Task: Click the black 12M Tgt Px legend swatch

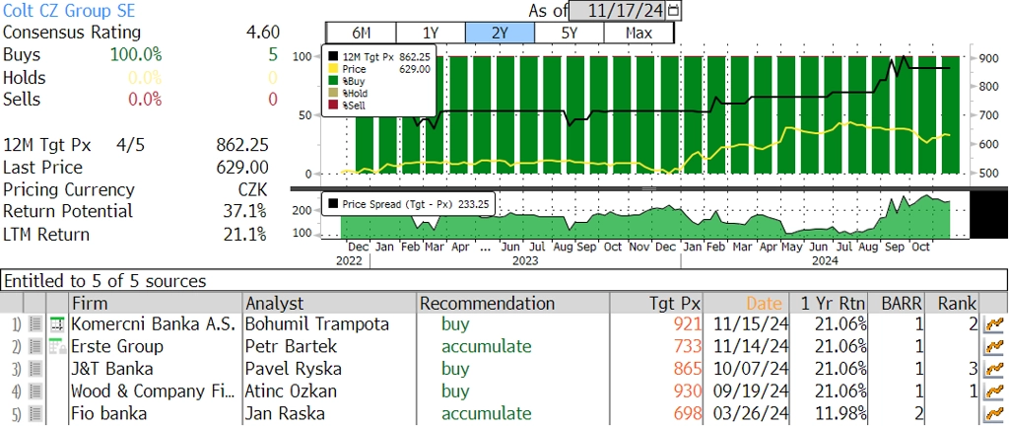Action: 333,56
